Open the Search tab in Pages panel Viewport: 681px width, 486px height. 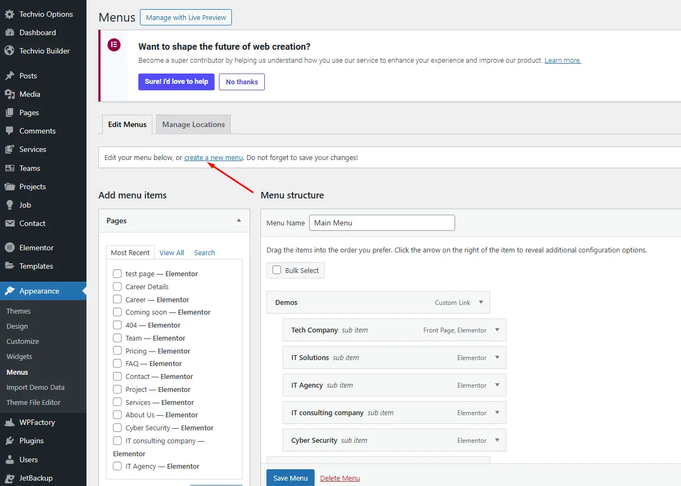[x=204, y=252]
